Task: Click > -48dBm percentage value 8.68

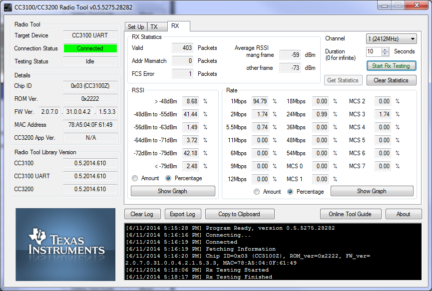Action: tap(191, 101)
